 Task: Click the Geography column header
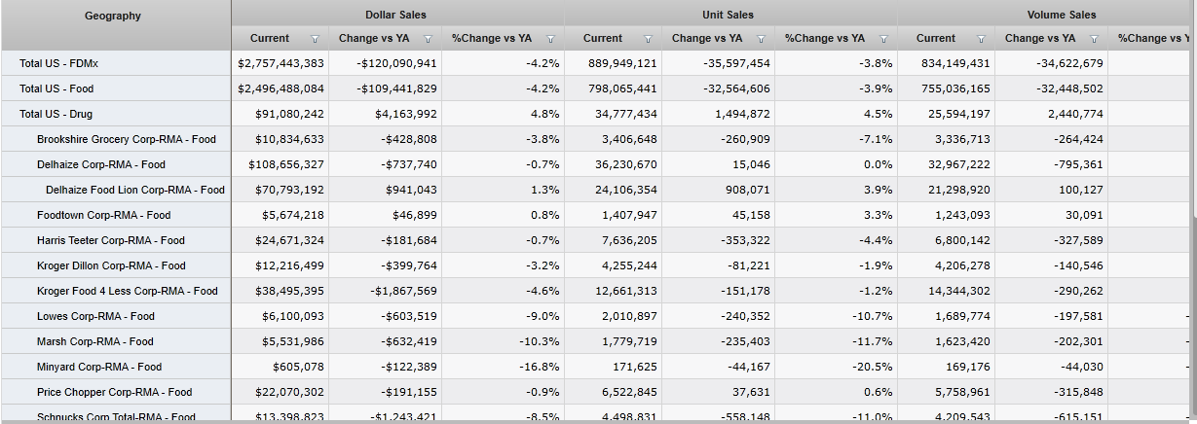113,16
